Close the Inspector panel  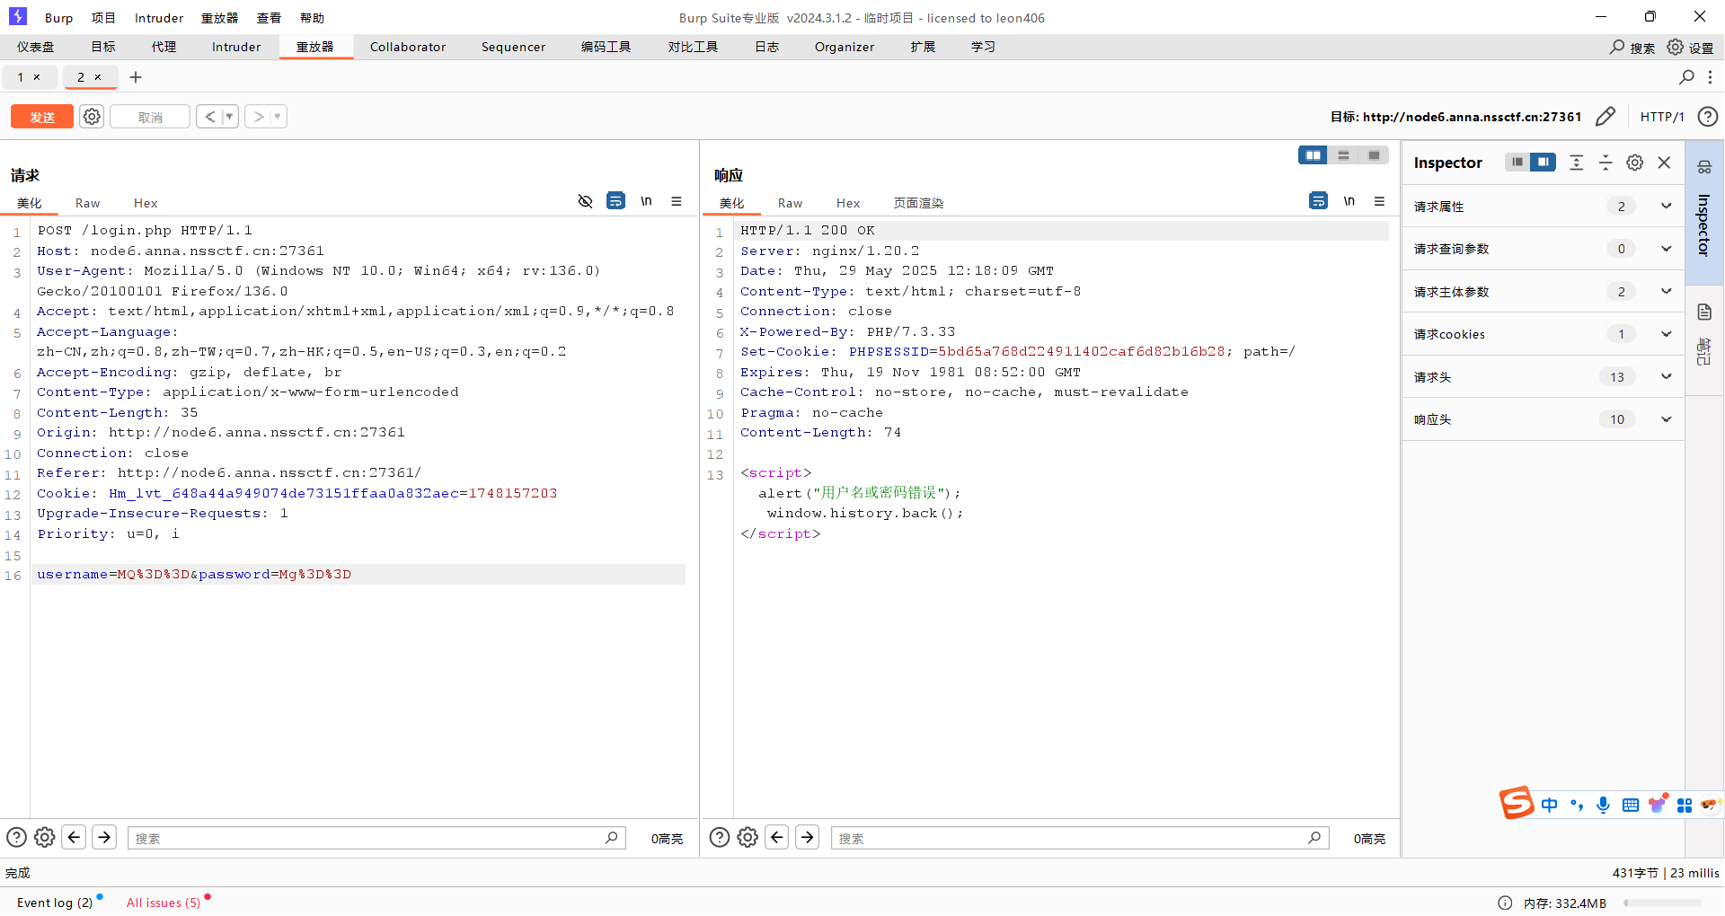point(1664,163)
